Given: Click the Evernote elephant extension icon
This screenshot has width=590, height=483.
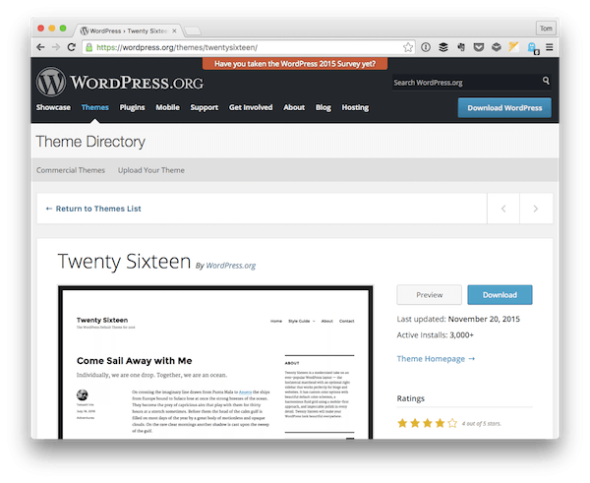Looking at the screenshot, I should coord(461,47).
